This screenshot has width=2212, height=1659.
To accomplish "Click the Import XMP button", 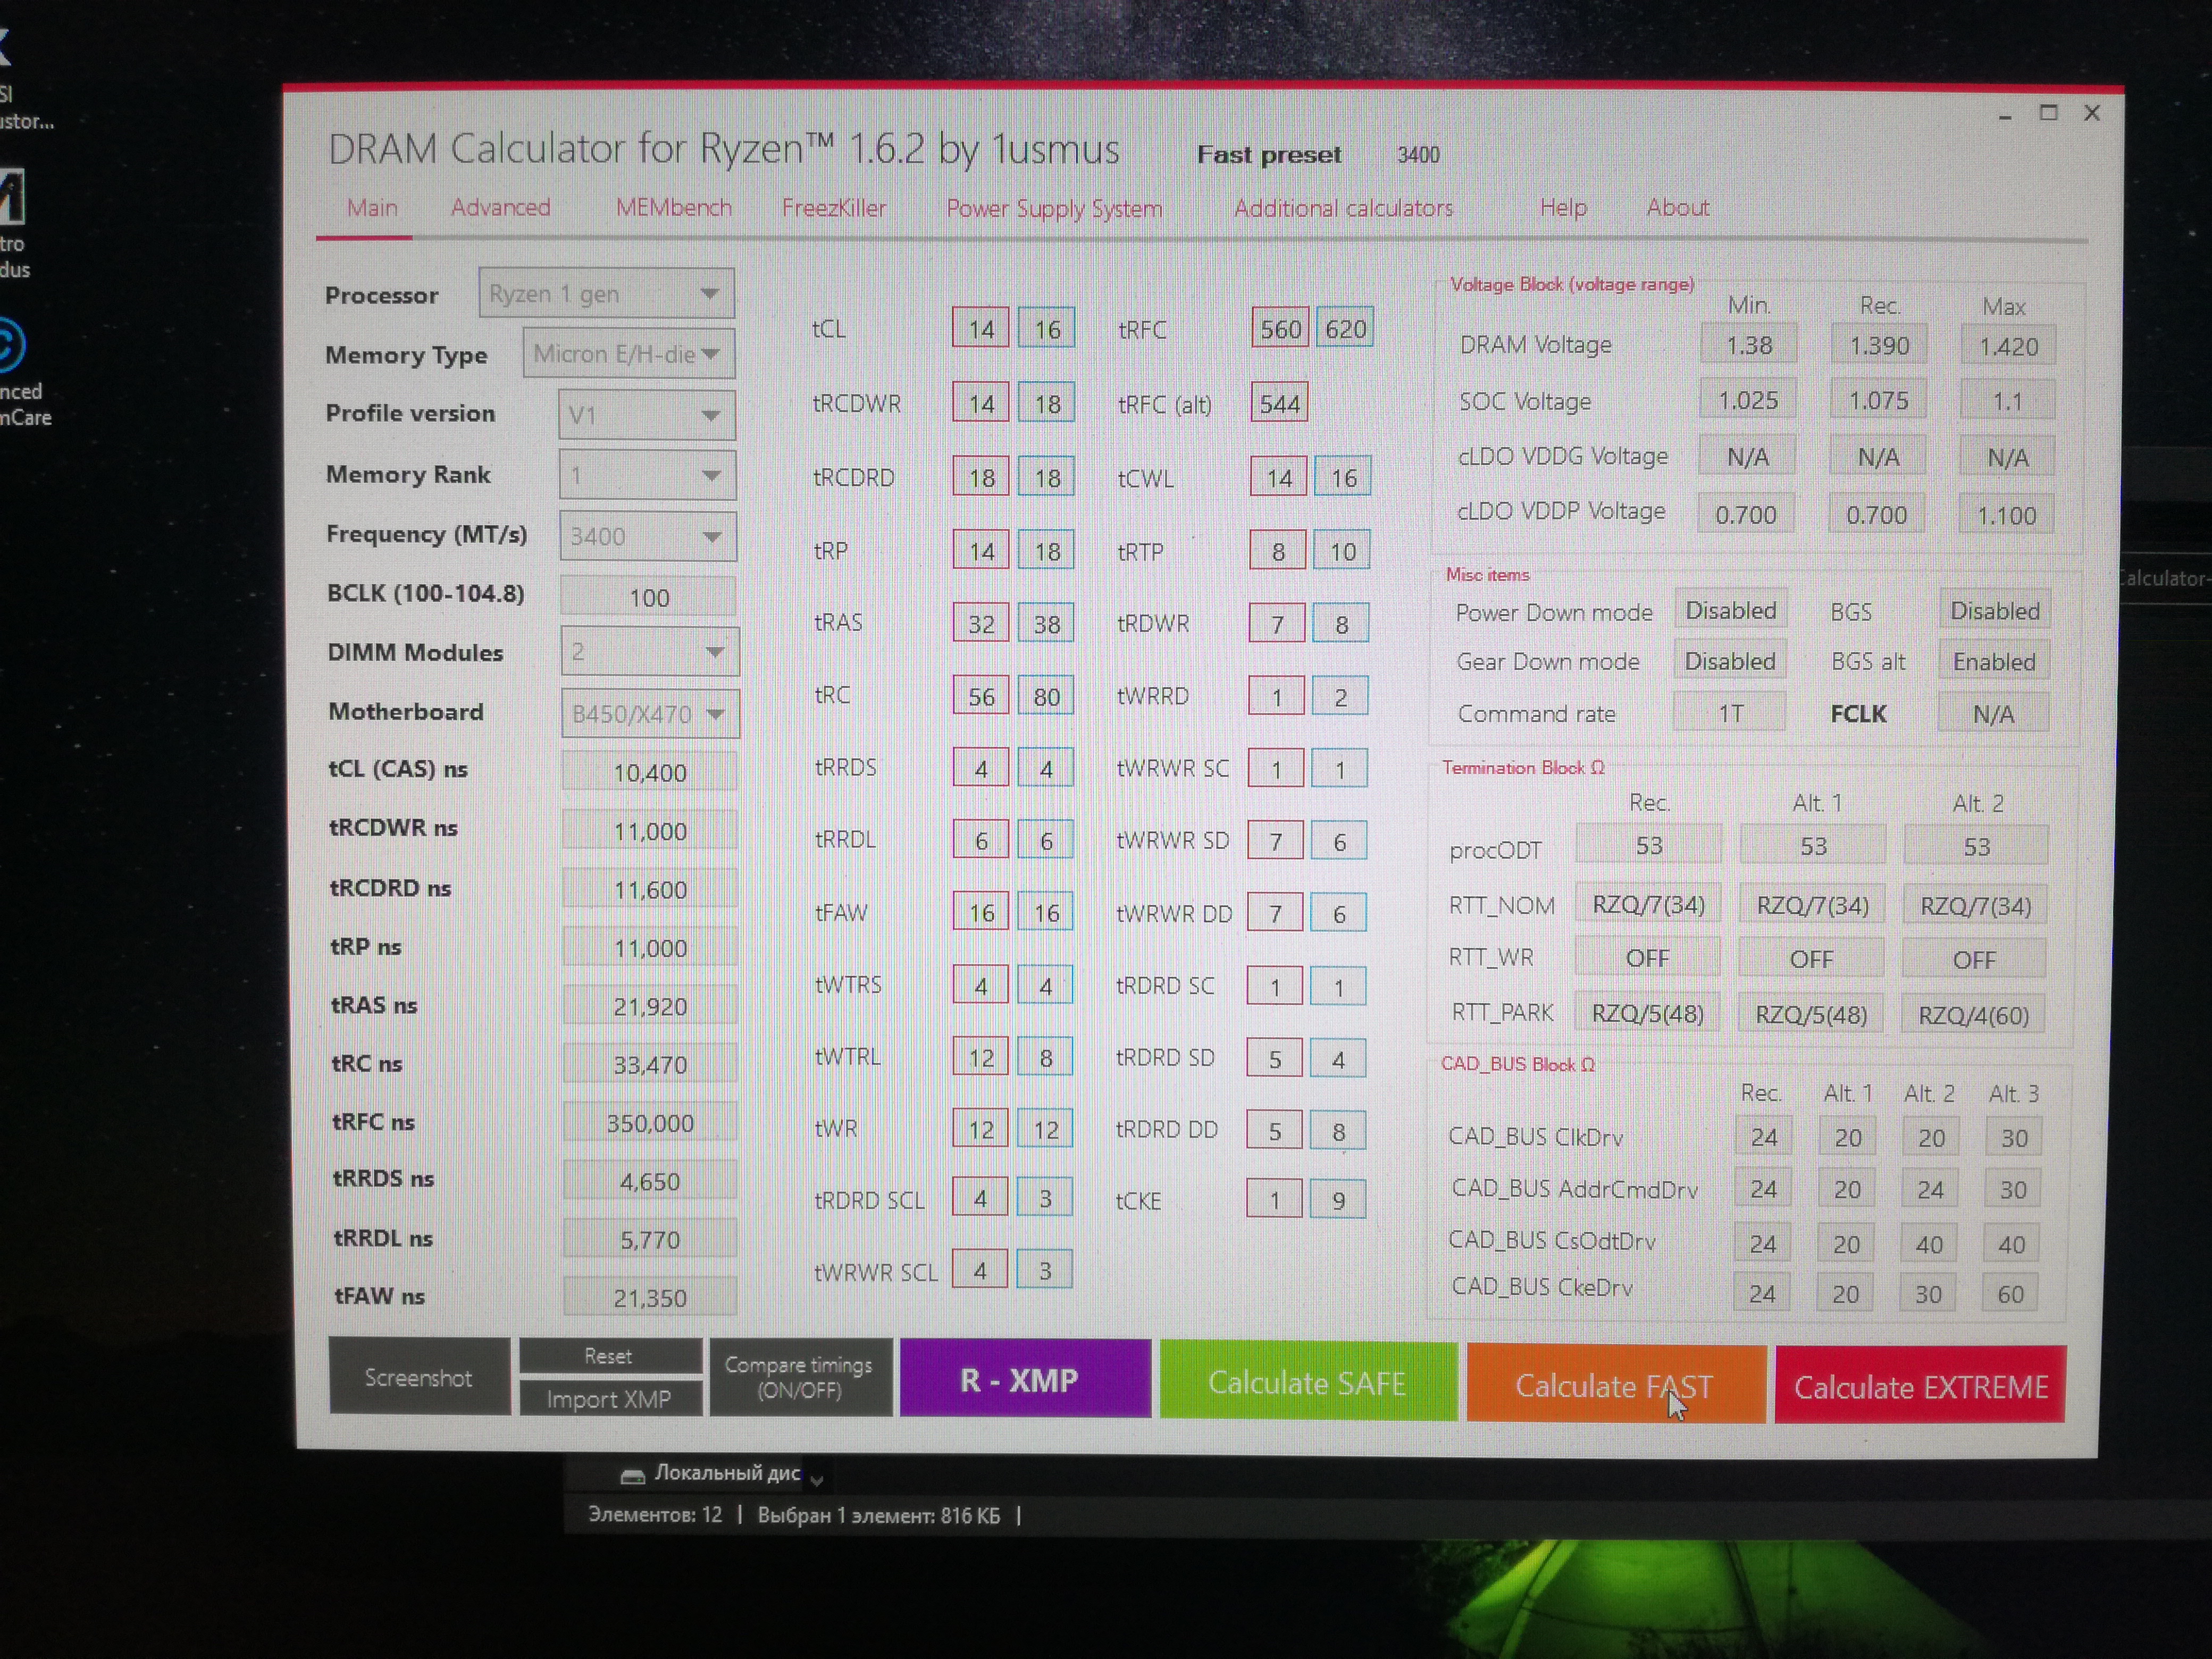I will point(608,1399).
